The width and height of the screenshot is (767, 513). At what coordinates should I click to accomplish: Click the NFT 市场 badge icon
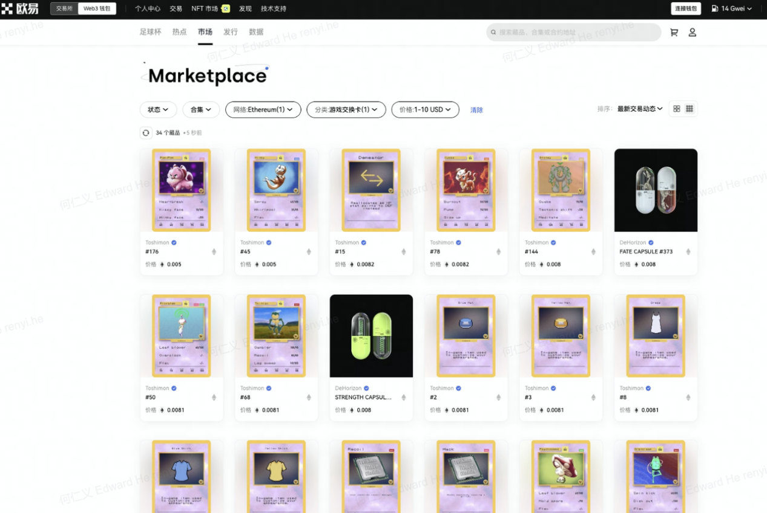pyautogui.click(x=226, y=8)
